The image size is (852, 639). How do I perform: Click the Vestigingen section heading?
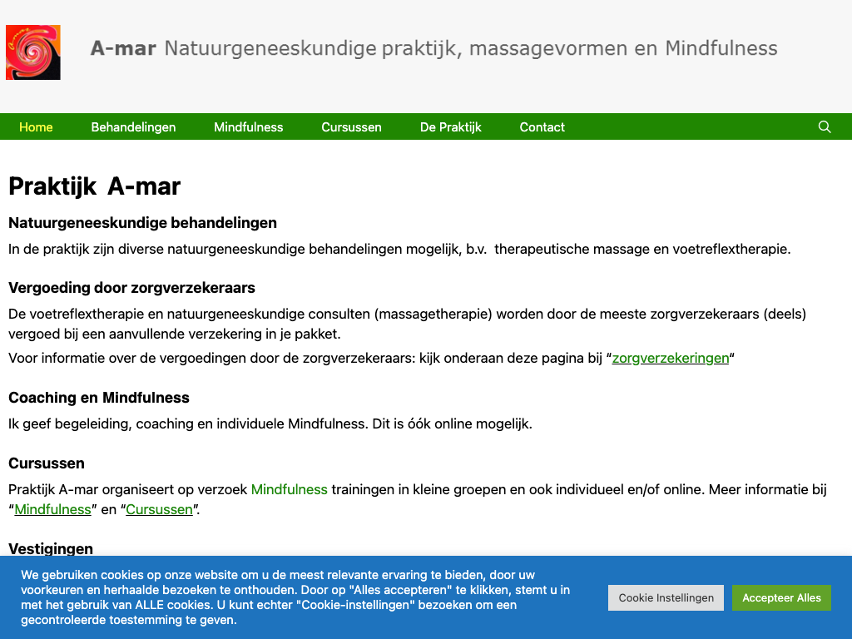tap(51, 548)
